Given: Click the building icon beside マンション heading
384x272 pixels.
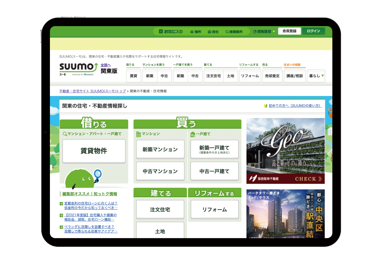Looking at the screenshot, I should tap(138, 134).
